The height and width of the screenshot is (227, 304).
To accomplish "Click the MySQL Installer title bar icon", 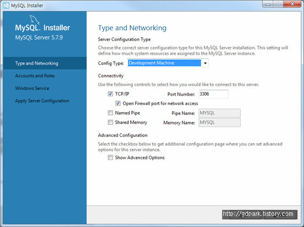I will pyautogui.click(x=6, y=6).
